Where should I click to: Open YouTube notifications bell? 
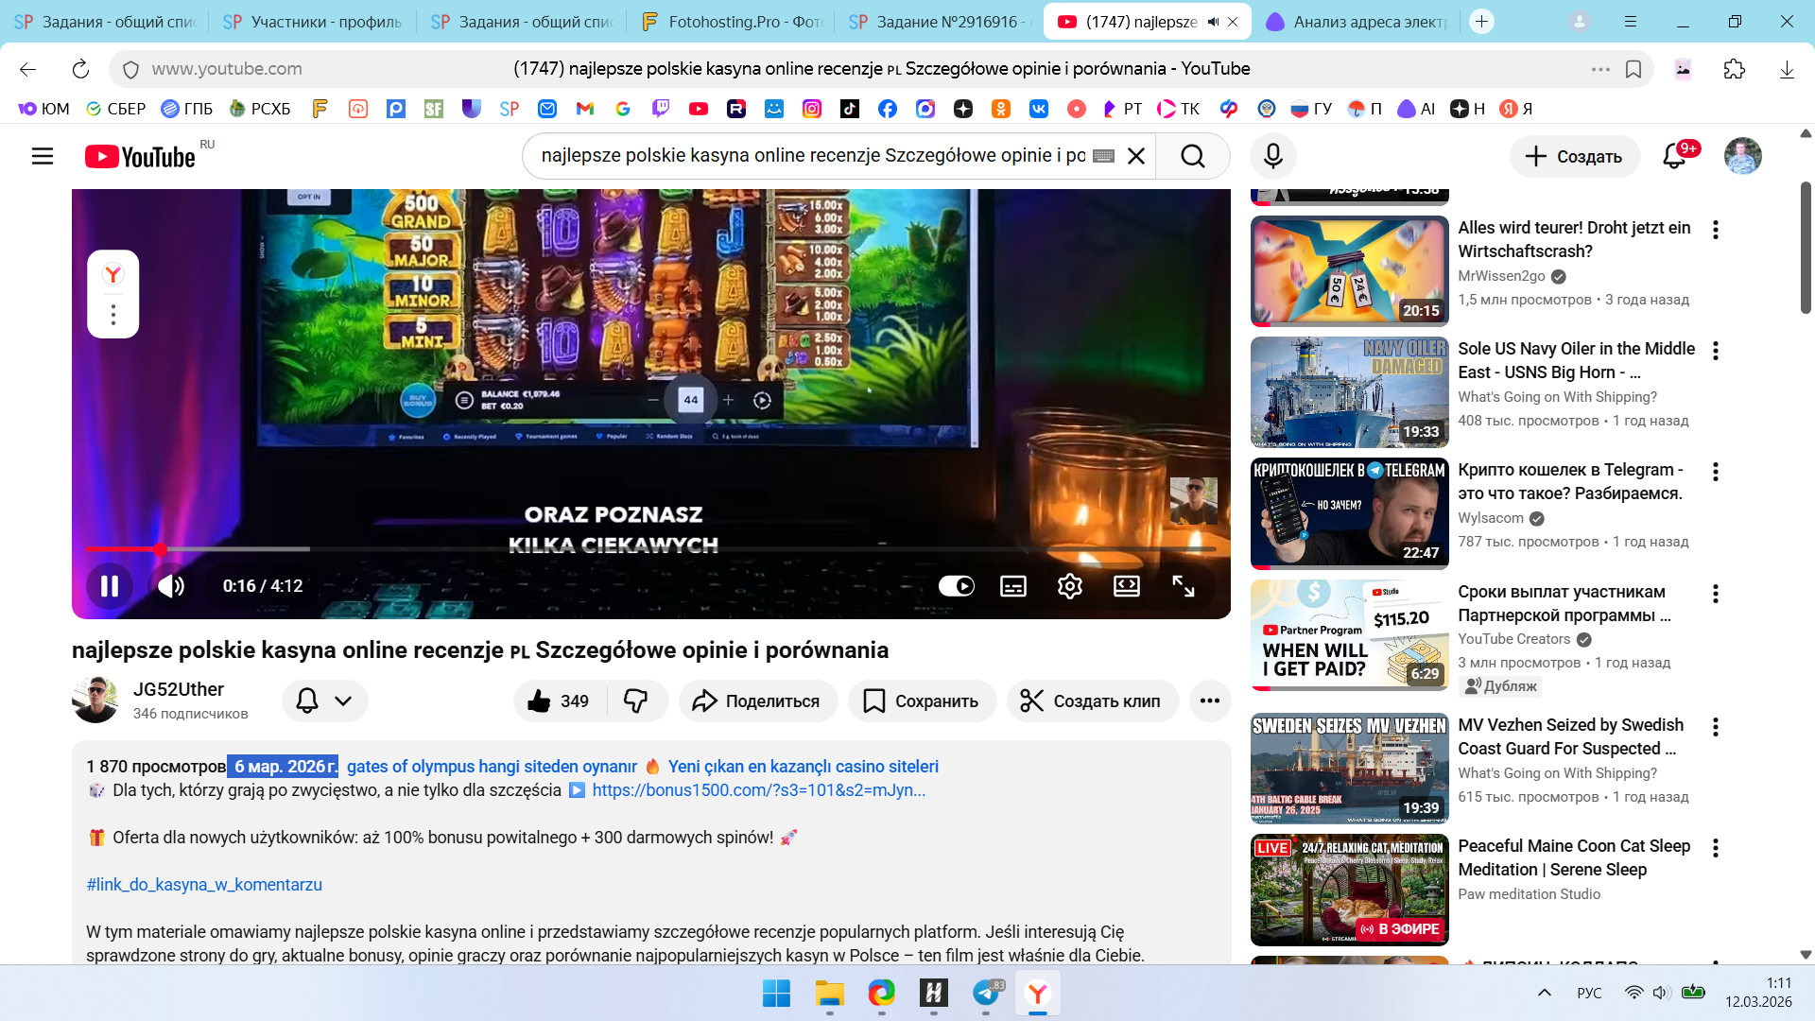pyautogui.click(x=1674, y=156)
